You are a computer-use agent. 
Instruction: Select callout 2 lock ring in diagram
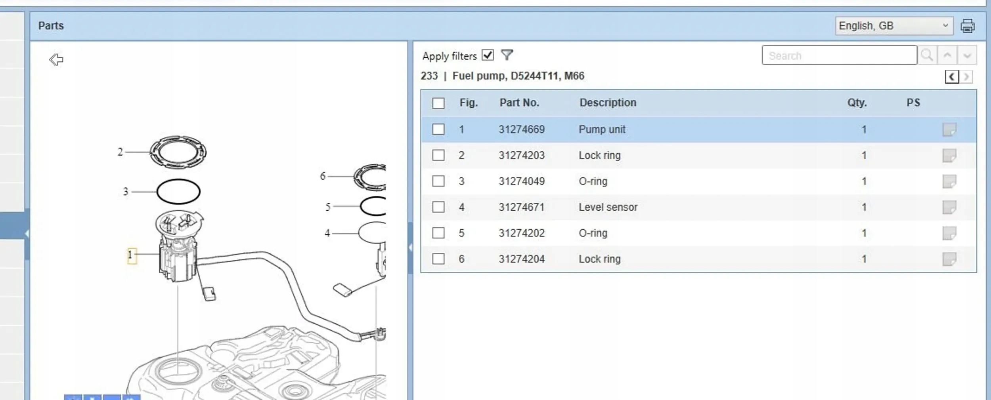[120, 152]
